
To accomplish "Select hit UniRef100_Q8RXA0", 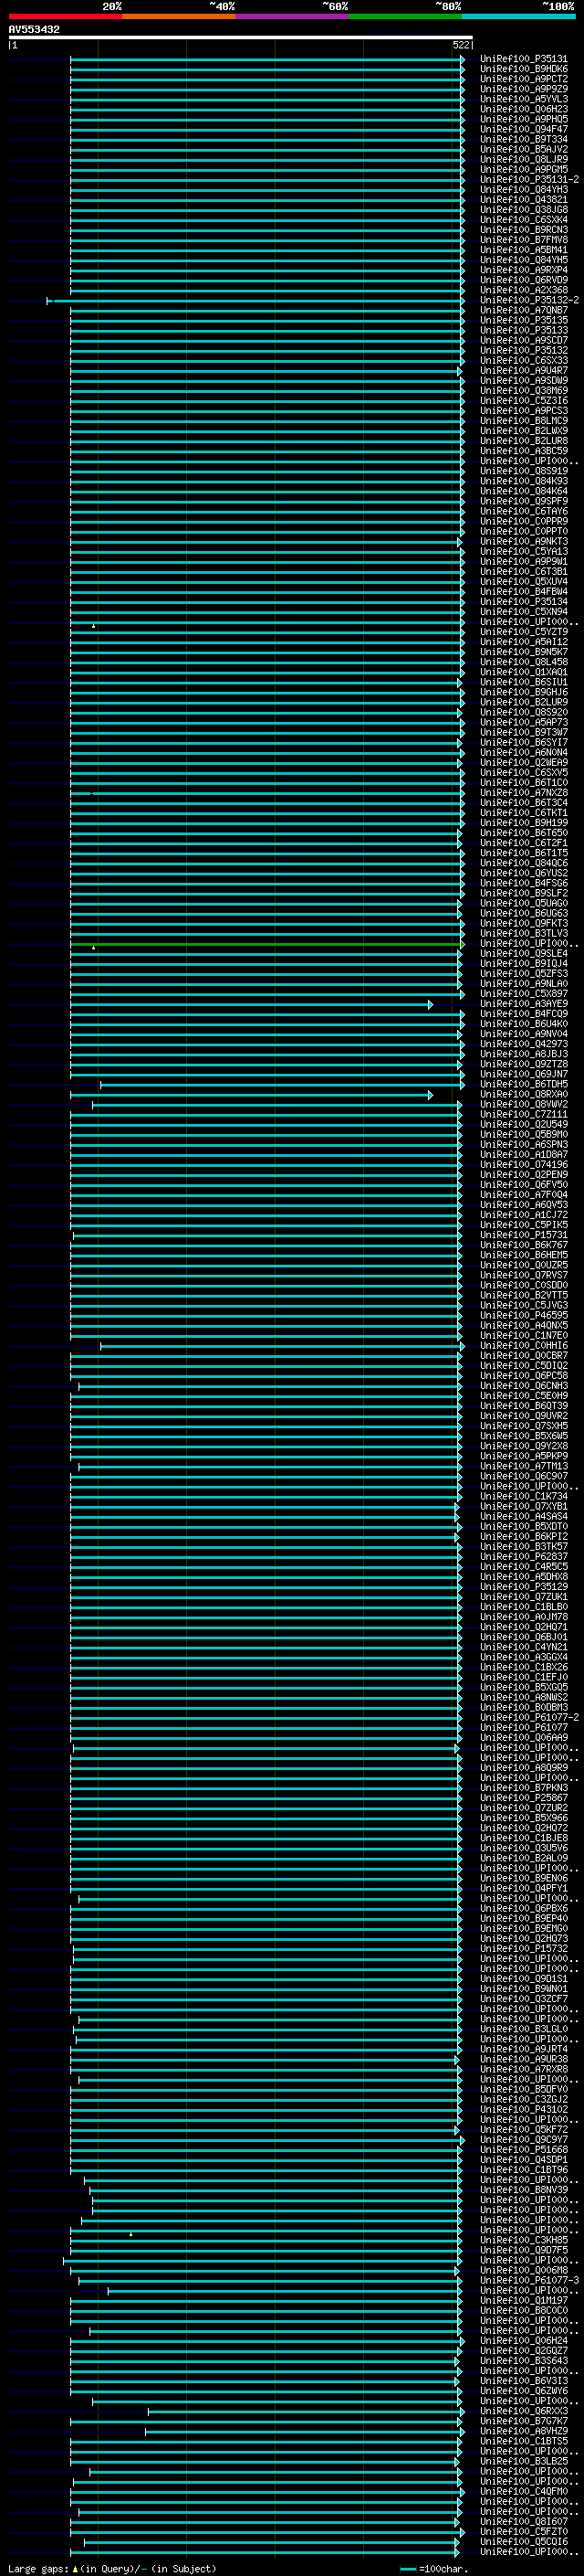I will (x=524, y=1094).
